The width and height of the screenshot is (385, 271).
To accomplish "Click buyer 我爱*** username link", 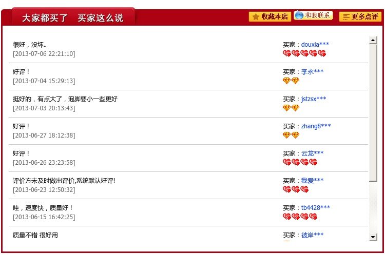I will (x=312, y=181).
